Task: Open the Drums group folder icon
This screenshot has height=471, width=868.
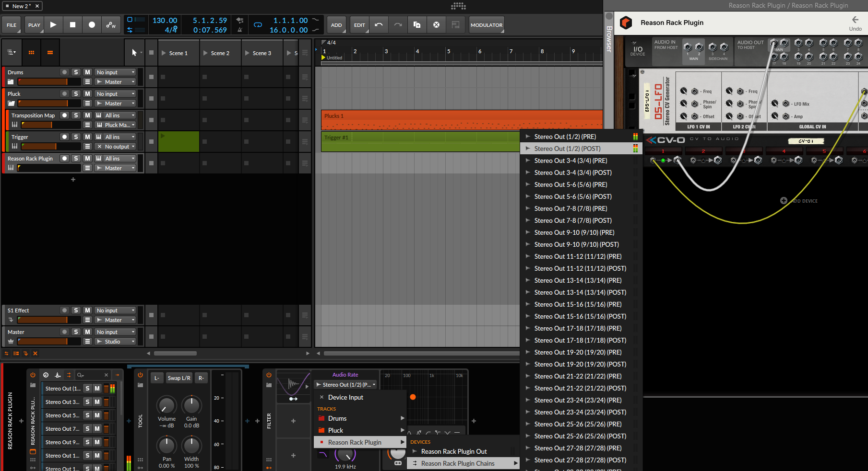Action: pos(11,82)
